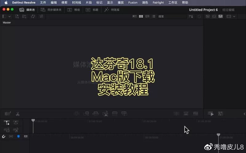The width and height of the screenshot is (246, 153).
Task: Select the source clip viewer mode
Action: click(x=208, y=16)
